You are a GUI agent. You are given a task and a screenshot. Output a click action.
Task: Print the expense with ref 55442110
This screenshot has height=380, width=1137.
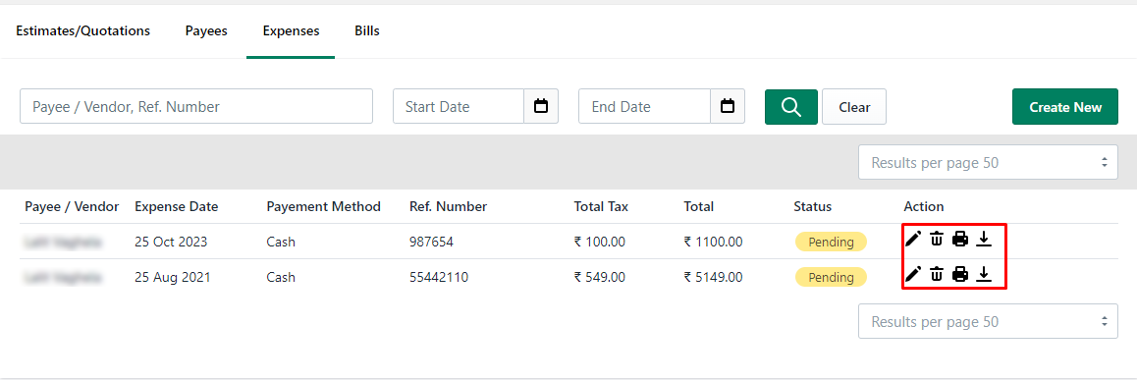click(x=960, y=274)
